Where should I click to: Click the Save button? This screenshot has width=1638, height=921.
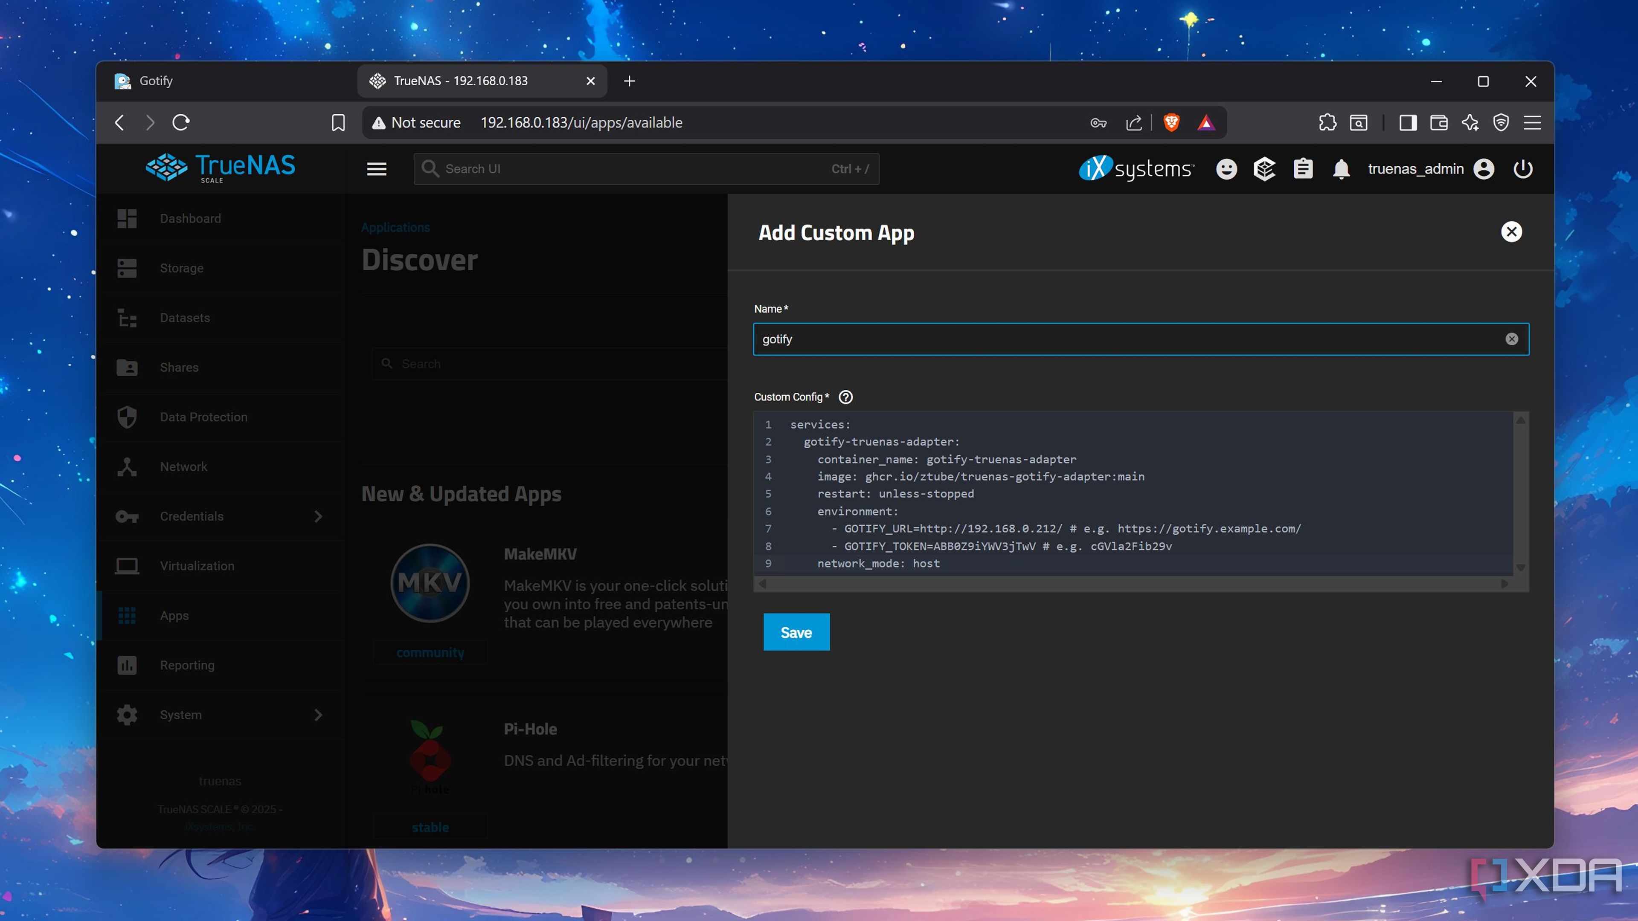click(x=796, y=632)
